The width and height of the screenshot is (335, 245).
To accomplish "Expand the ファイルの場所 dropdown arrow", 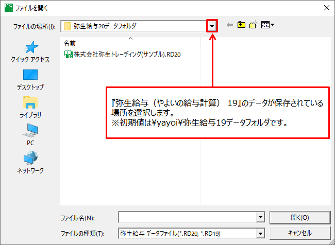I will (212, 26).
